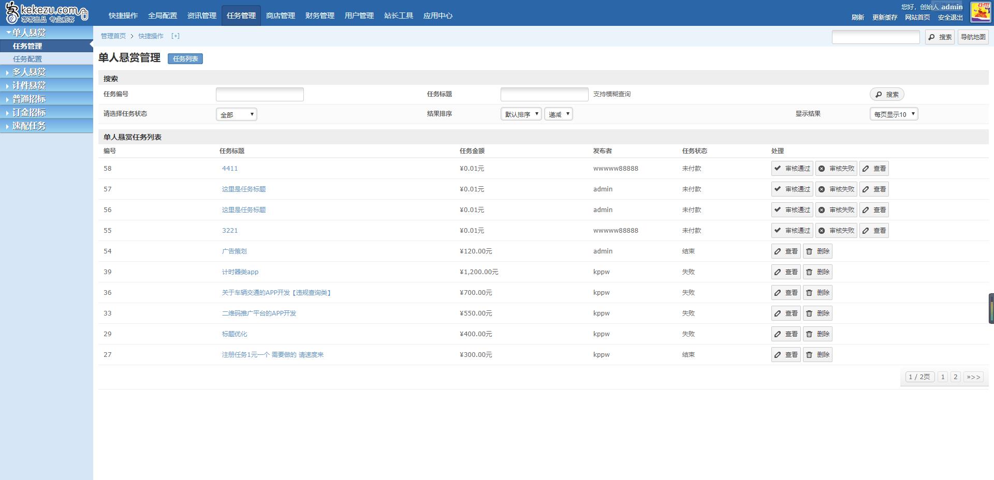Select the 任务列表 tab

coord(185,58)
